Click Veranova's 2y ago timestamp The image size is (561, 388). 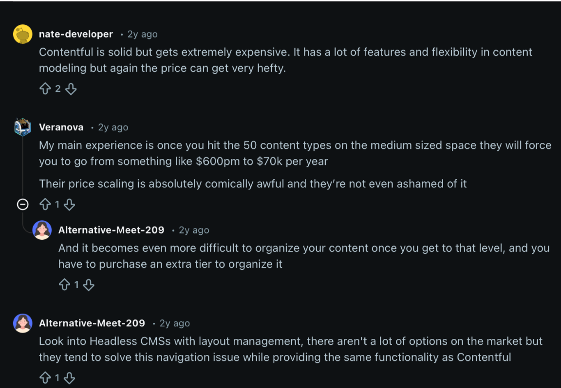point(113,127)
